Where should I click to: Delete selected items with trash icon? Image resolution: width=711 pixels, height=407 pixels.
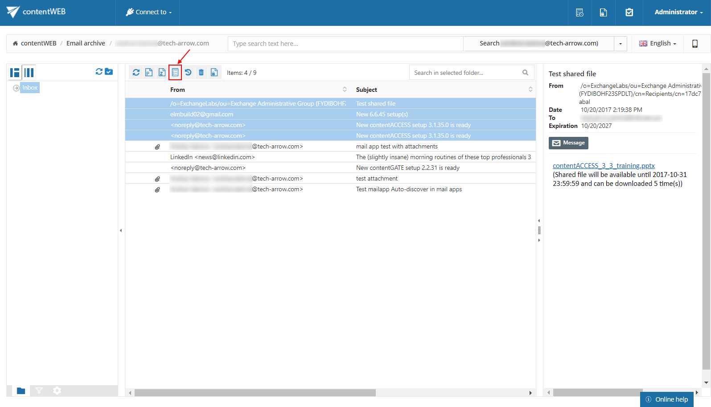click(x=201, y=72)
